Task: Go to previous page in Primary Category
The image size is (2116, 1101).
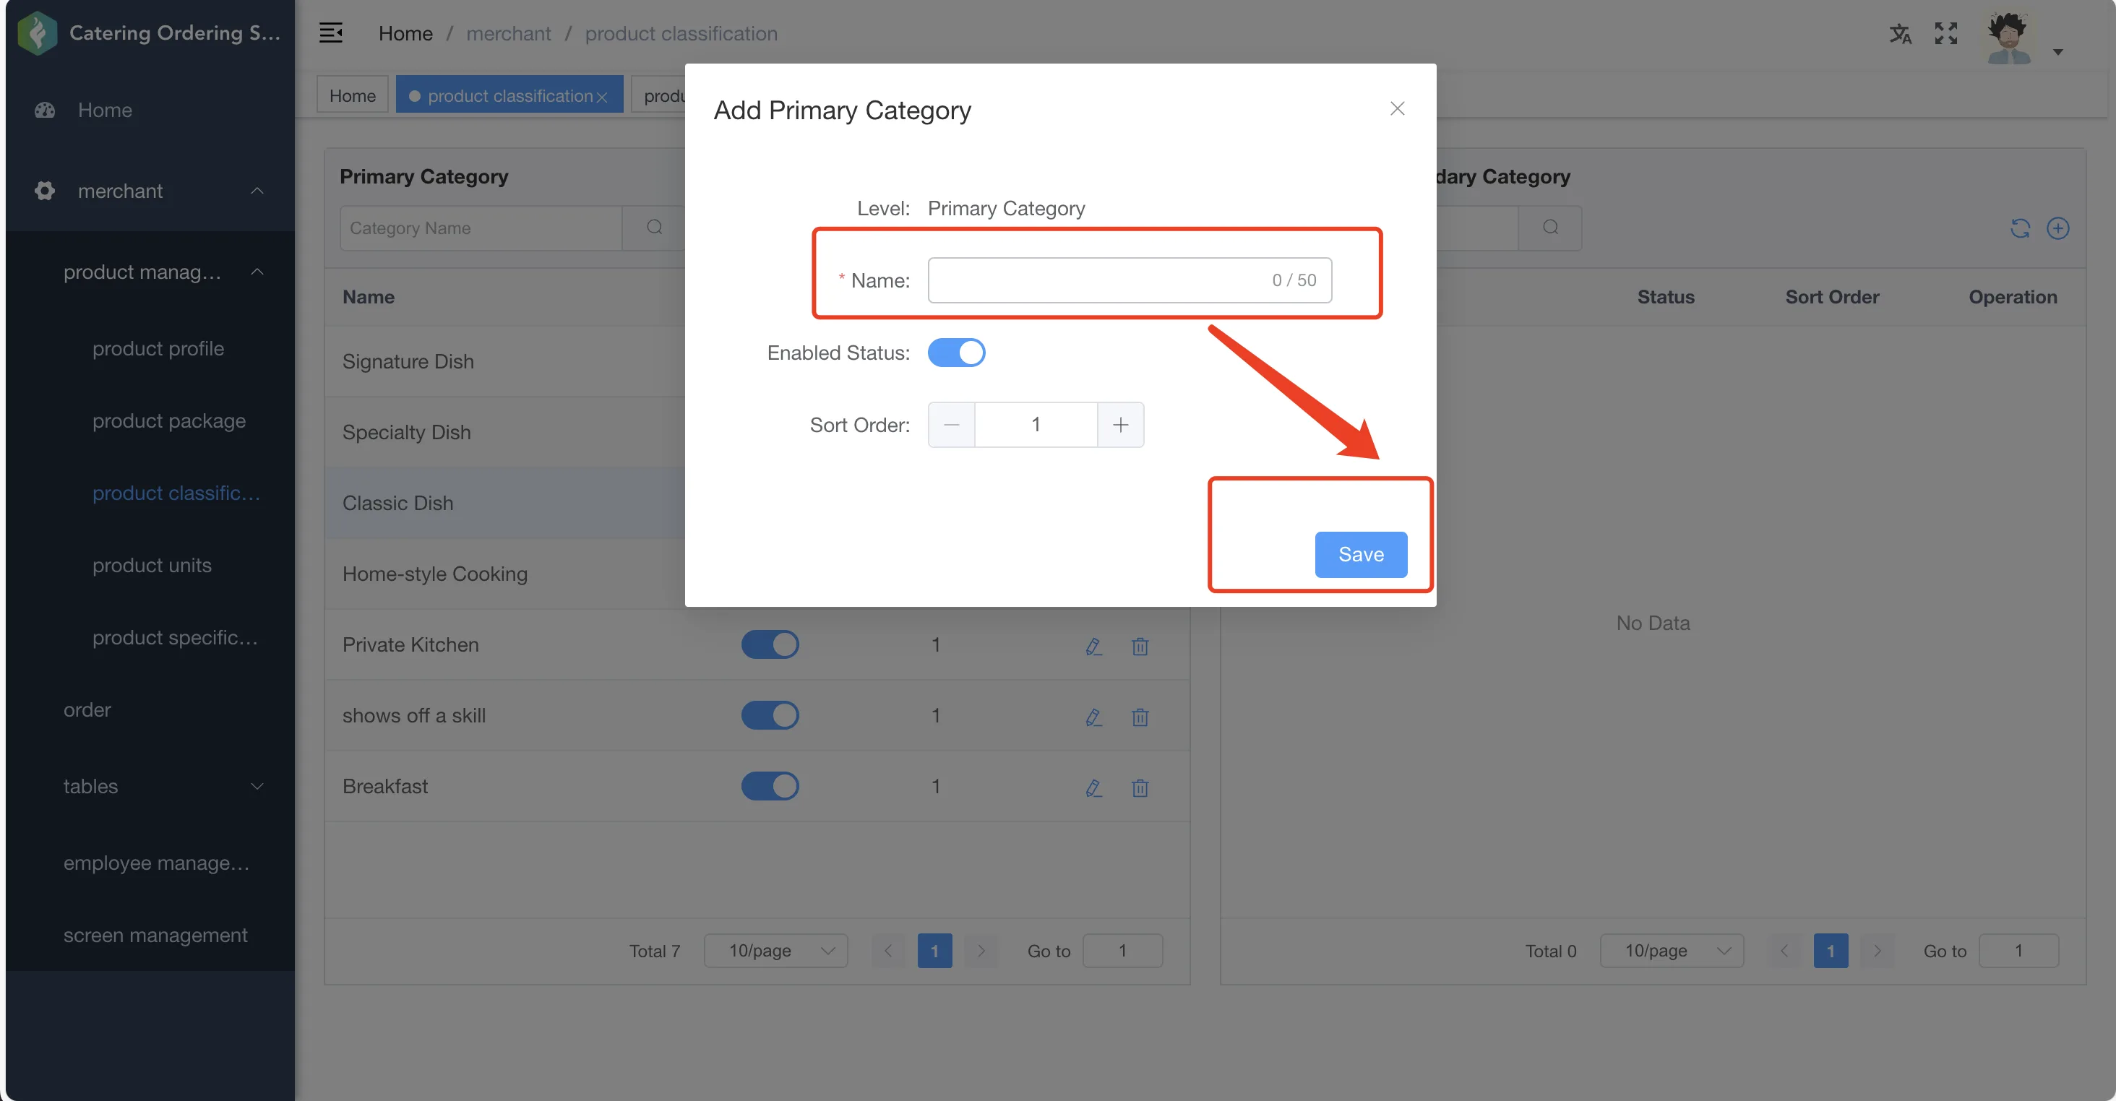Action: (888, 950)
